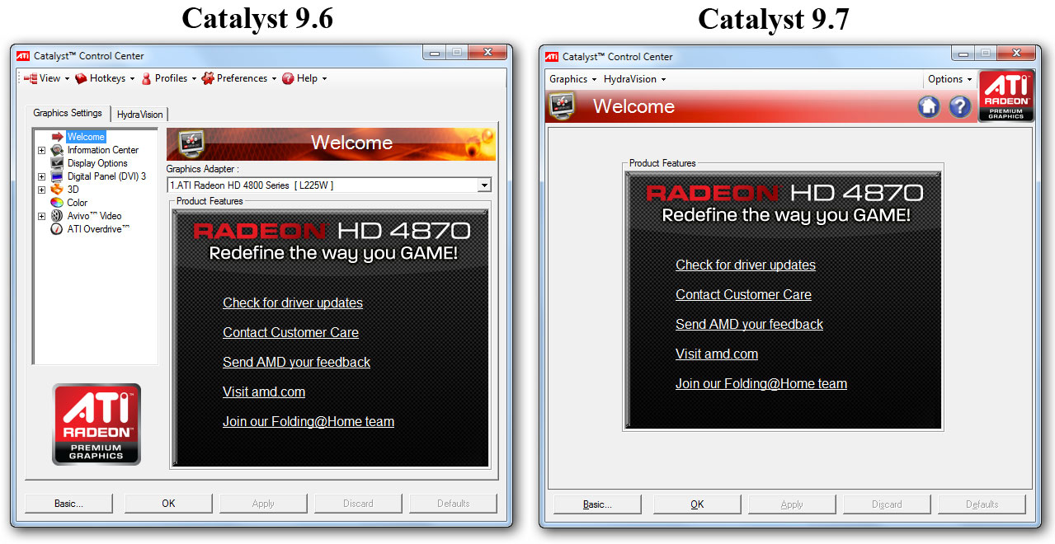Click the Home icon in Catalyst 9.7

point(929,106)
